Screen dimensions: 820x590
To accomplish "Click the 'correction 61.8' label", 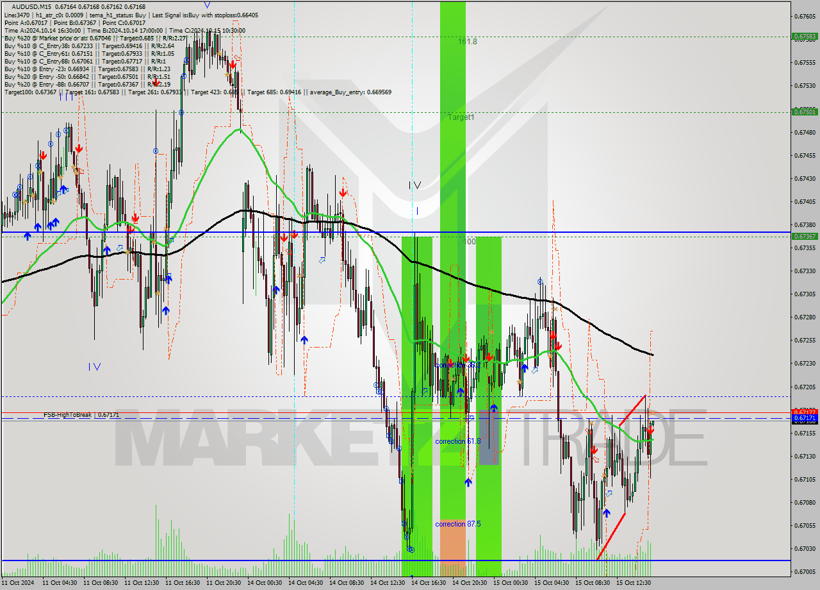I will [x=458, y=441].
